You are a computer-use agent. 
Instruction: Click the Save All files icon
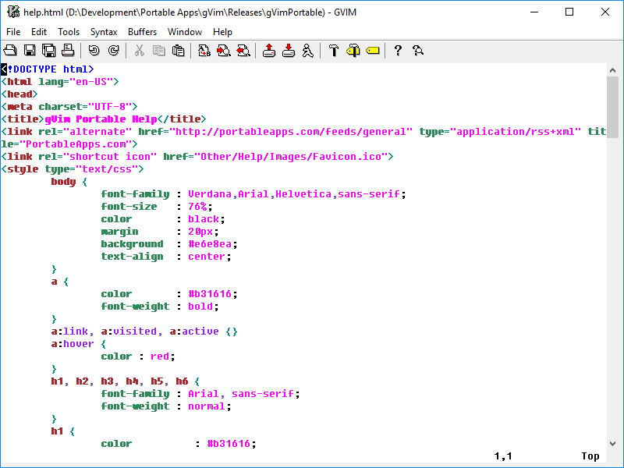coord(48,51)
